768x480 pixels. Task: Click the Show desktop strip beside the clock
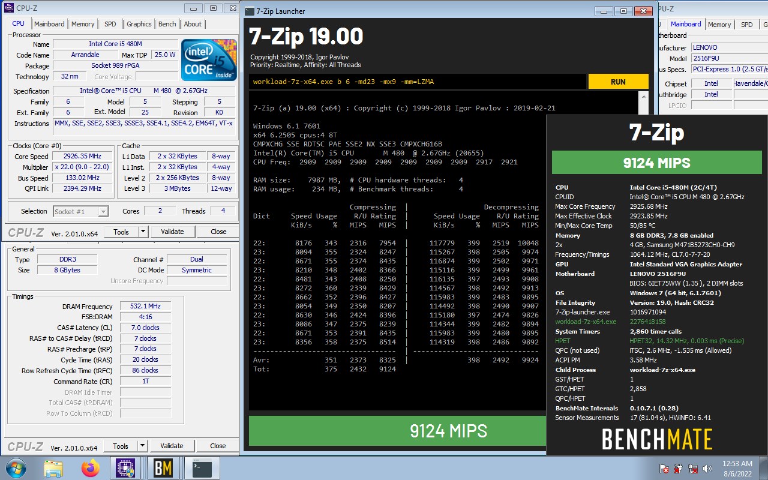763,468
